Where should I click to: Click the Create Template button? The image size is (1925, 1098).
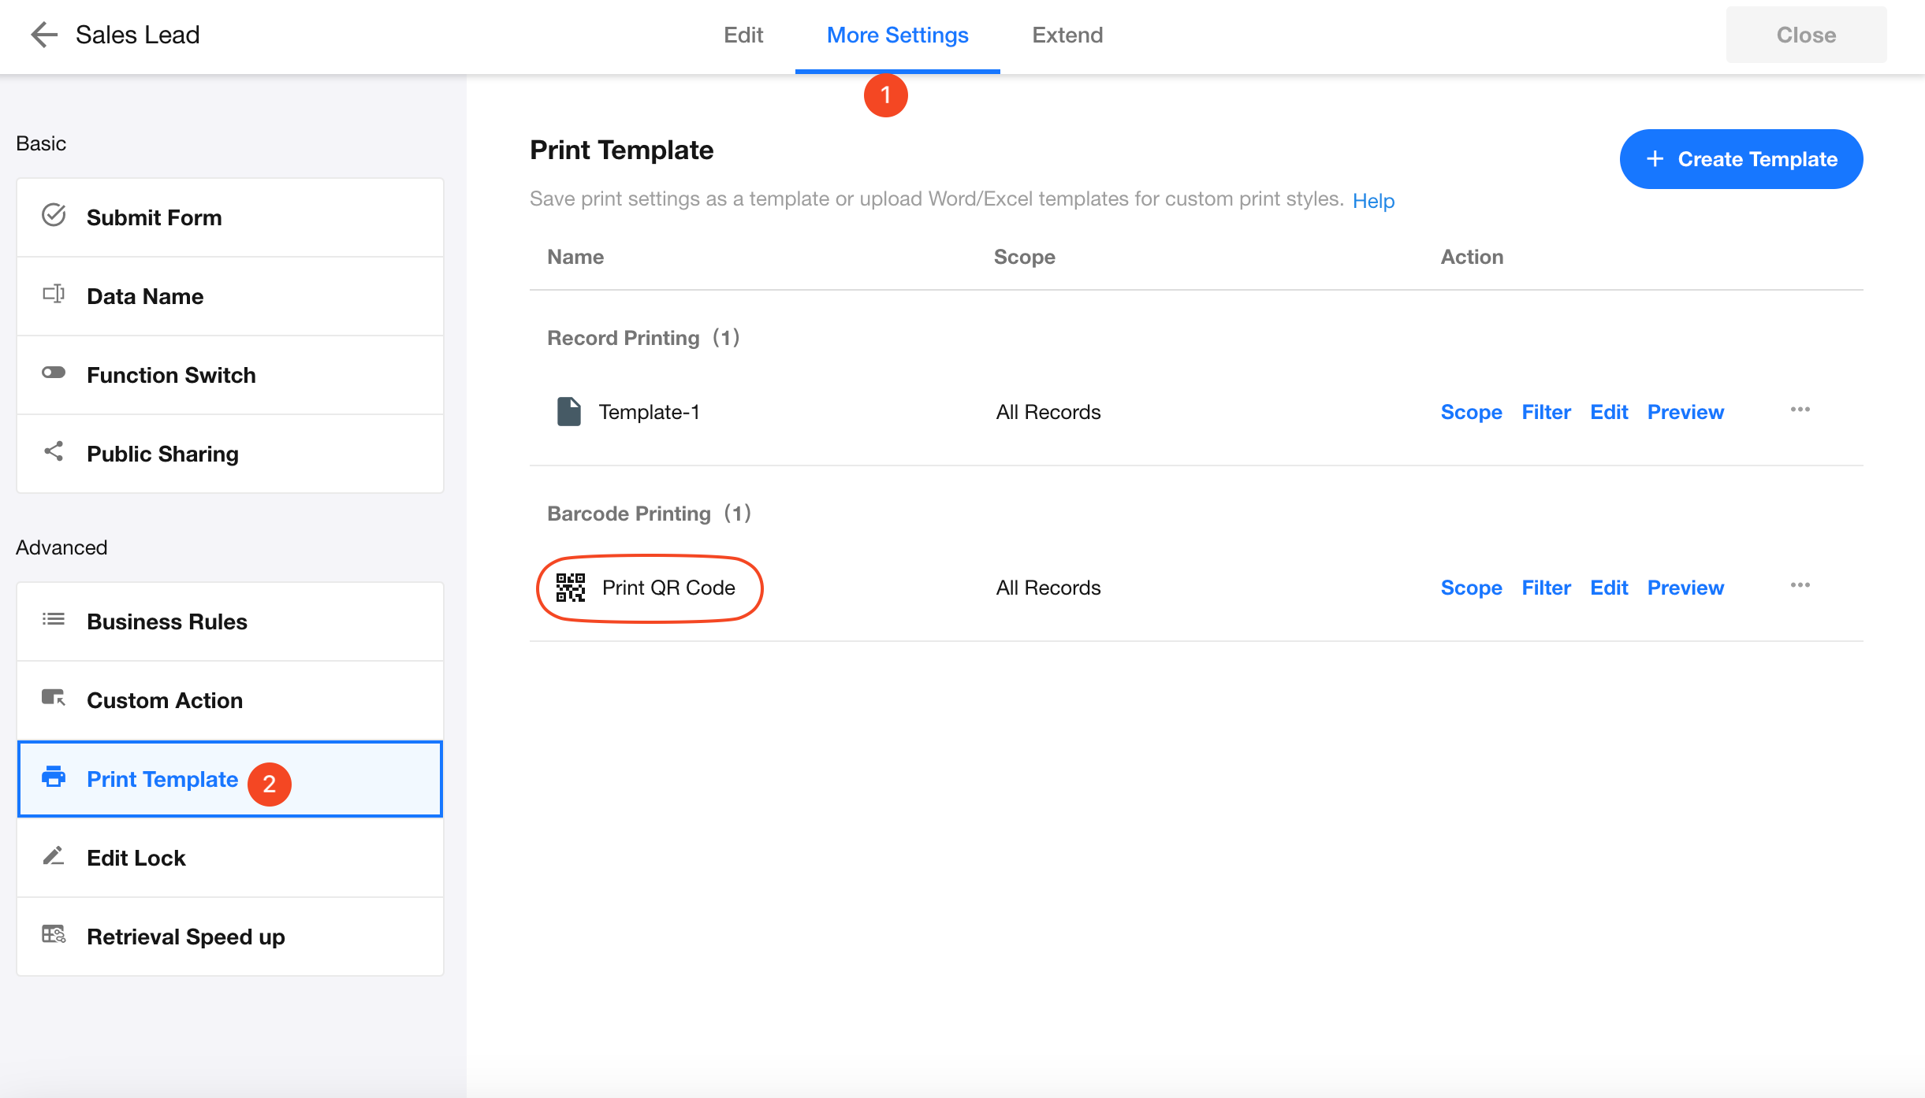point(1741,159)
